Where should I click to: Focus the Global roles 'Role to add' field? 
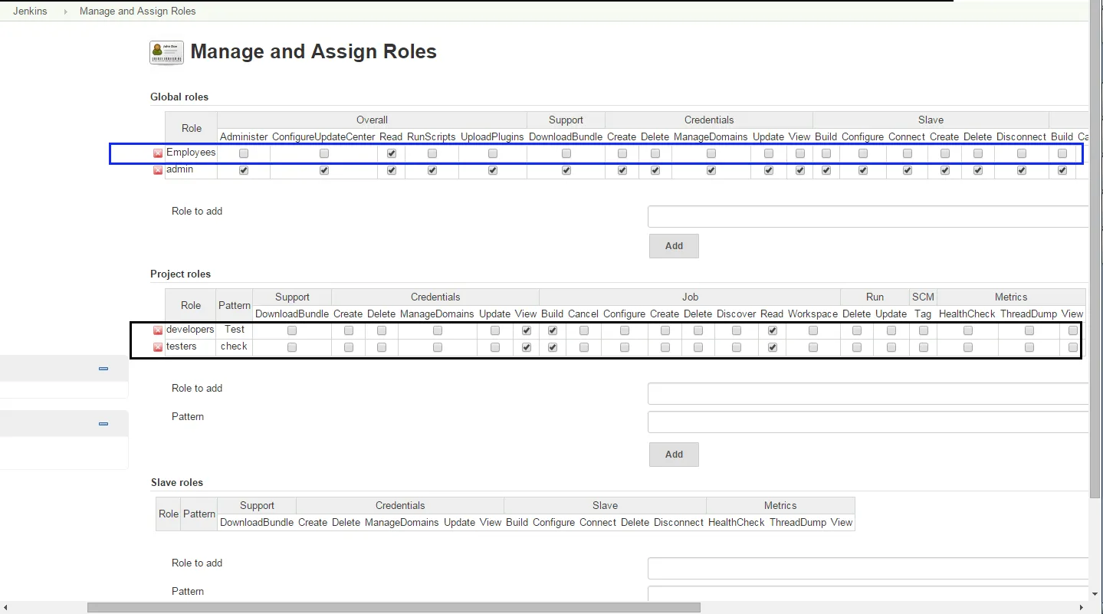coord(868,217)
